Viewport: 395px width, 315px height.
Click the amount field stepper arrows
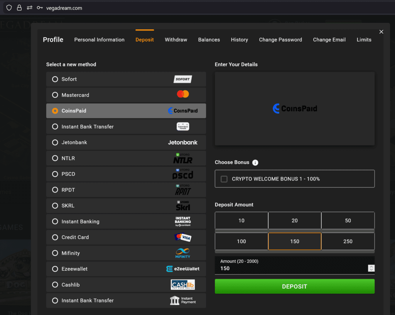pos(371,268)
